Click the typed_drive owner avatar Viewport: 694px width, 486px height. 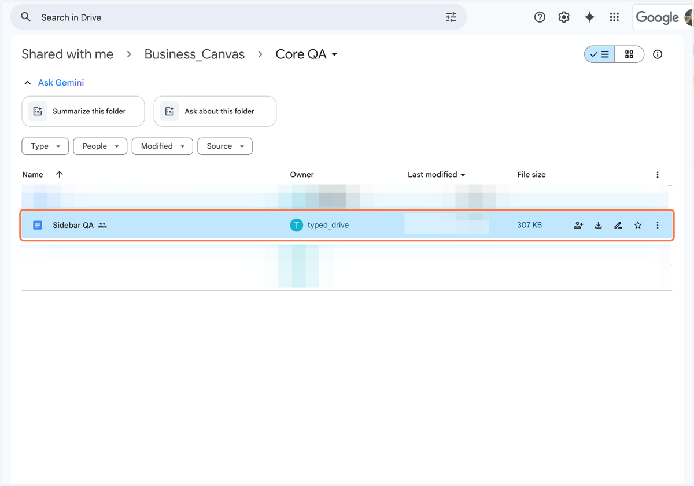(x=296, y=225)
